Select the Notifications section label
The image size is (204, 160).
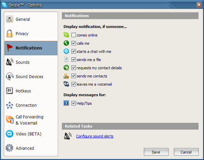point(29,48)
